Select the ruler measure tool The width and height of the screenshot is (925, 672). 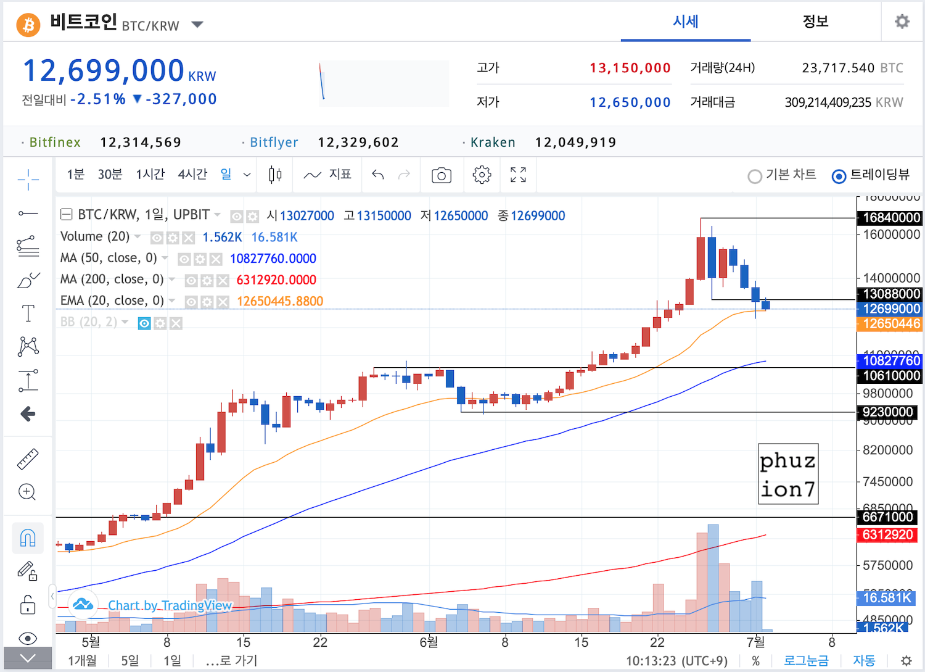[x=28, y=458]
